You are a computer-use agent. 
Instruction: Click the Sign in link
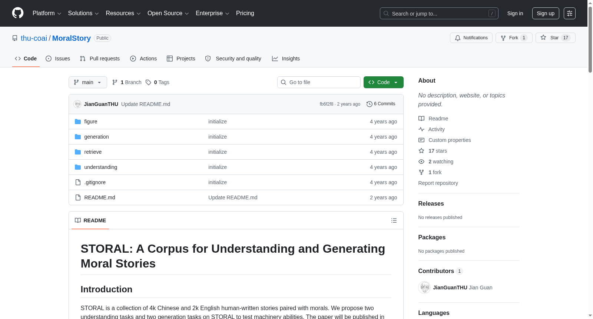(x=515, y=13)
